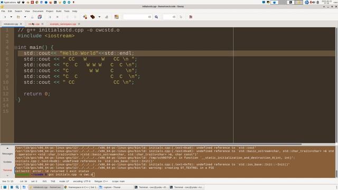Click the Save All toolbar icon

click(x=40, y=17)
